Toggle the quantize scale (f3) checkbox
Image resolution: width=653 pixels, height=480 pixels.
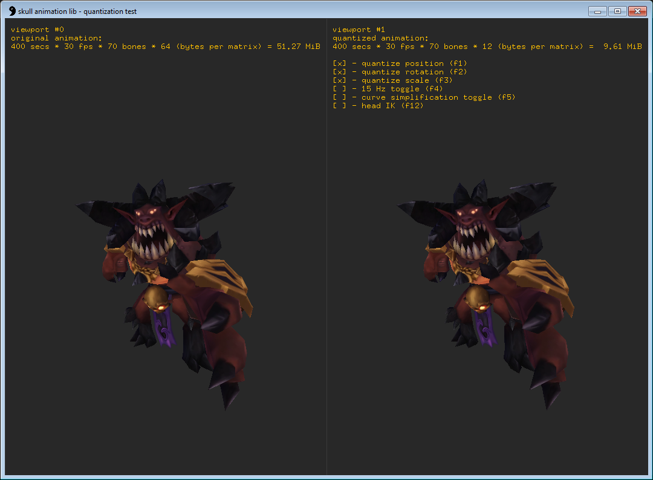(x=339, y=80)
